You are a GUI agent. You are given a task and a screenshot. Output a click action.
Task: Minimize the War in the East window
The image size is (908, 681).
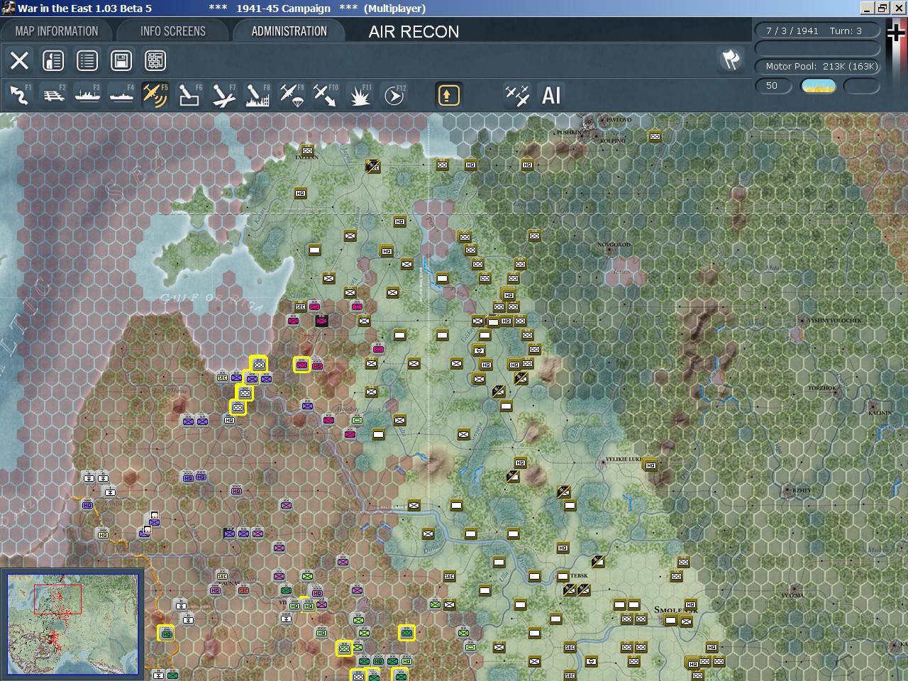click(x=867, y=9)
